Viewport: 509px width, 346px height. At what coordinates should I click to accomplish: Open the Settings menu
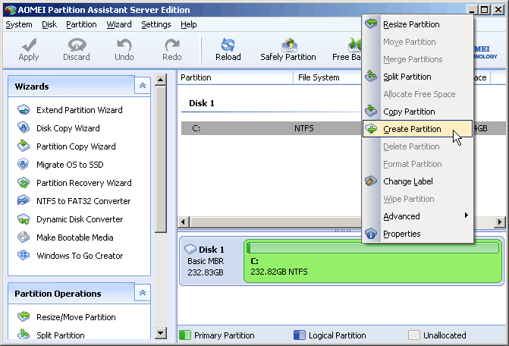pos(156,25)
